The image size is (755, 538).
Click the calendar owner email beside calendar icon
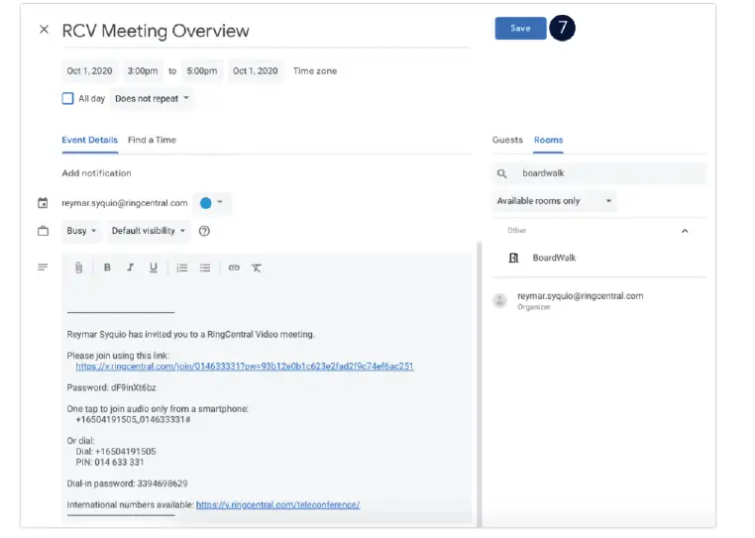(125, 203)
